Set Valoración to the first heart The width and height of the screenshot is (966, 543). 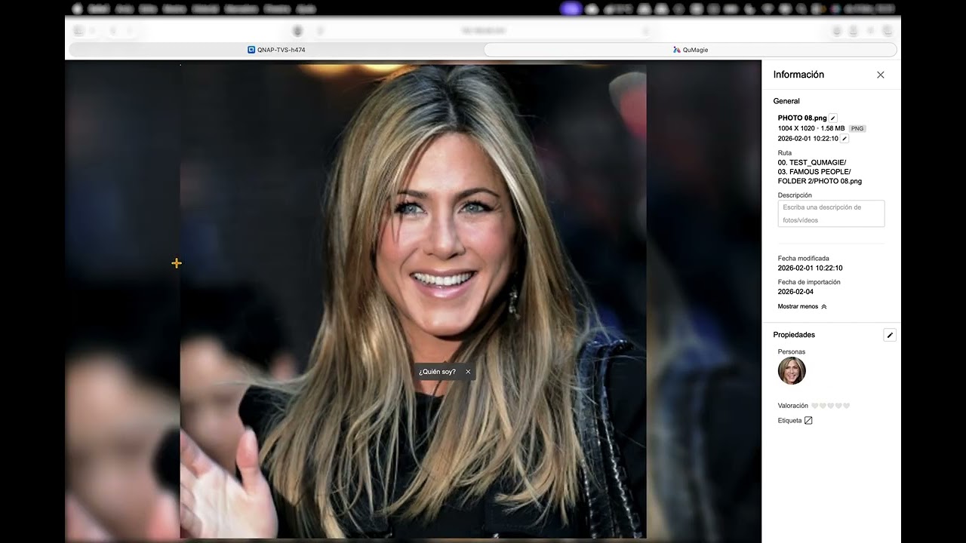pos(815,406)
